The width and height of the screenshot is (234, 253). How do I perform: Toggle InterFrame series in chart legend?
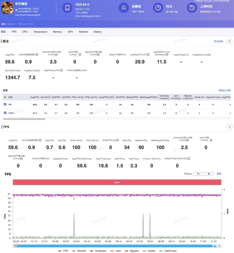[168, 251]
